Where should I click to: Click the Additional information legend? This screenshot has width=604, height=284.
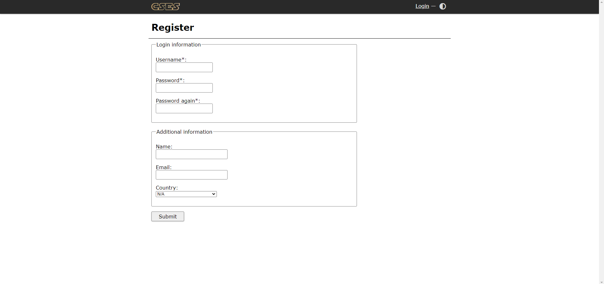click(184, 132)
